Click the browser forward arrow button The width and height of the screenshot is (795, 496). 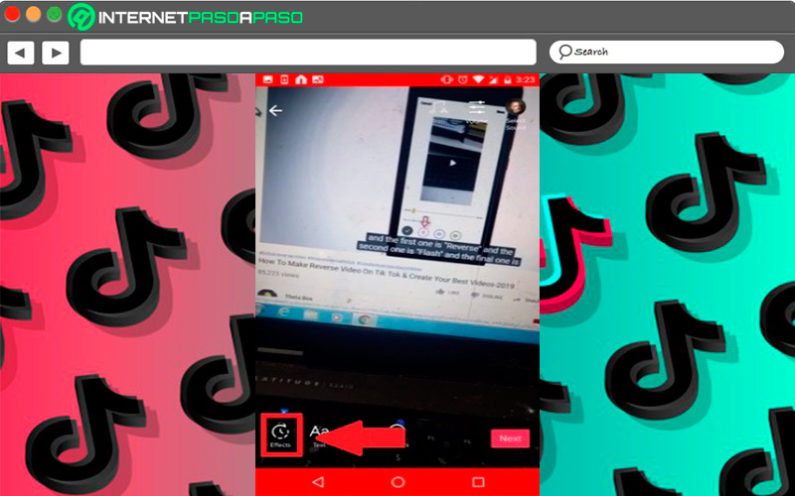(56, 53)
